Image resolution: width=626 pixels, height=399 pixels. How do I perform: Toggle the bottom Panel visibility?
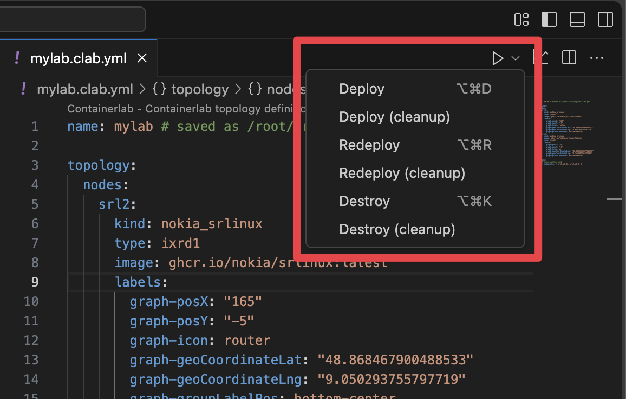click(577, 19)
